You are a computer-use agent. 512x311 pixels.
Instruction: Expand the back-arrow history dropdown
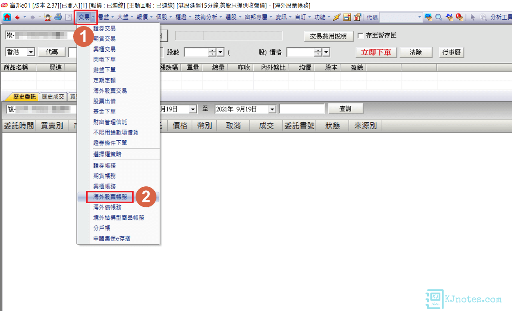pyautogui.click(x=24, y=17)
